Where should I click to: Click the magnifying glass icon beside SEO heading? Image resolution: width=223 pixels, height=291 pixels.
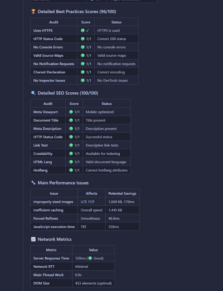(x=33, y=93)
